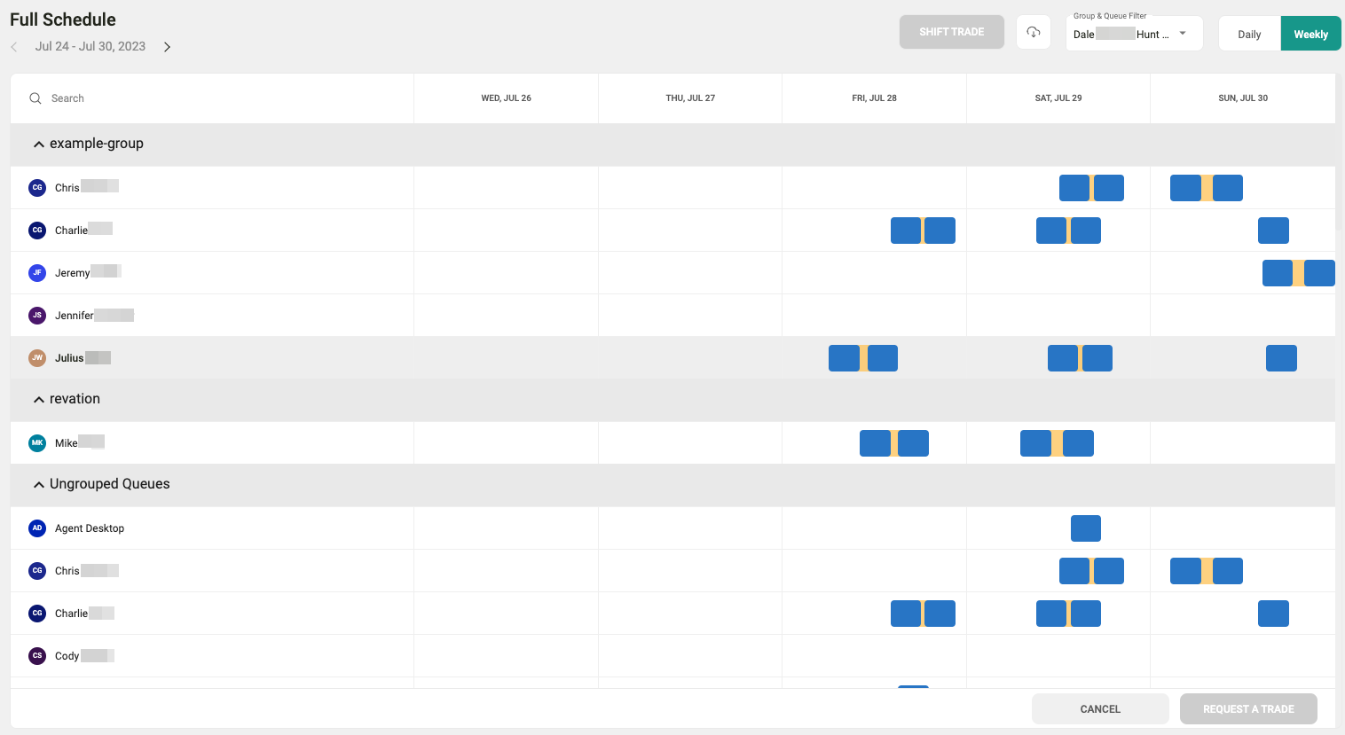Click Julius's JW avatar icon
1345x735 pixels.
point(37,358)
